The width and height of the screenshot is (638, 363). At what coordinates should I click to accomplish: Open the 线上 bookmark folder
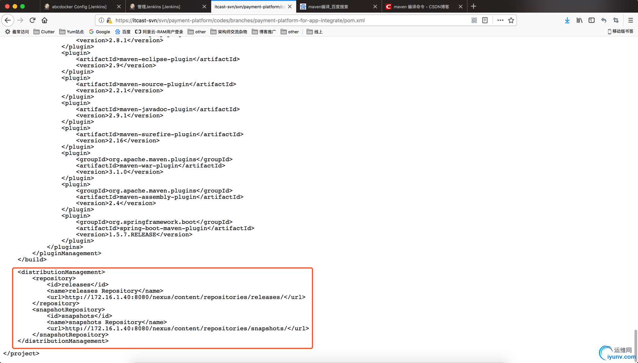point(314,32)
